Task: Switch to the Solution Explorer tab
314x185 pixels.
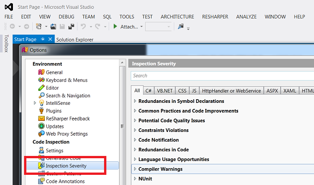Action: pyautogui.click(x=75, y=40)
